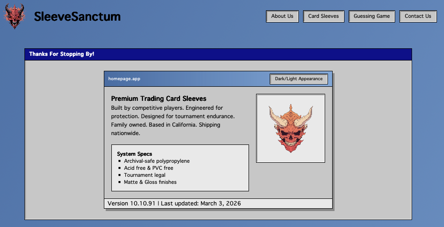Open the About Us page
Image resolution: width=444 pixels, height=227 pixels.
pos(282,16)
